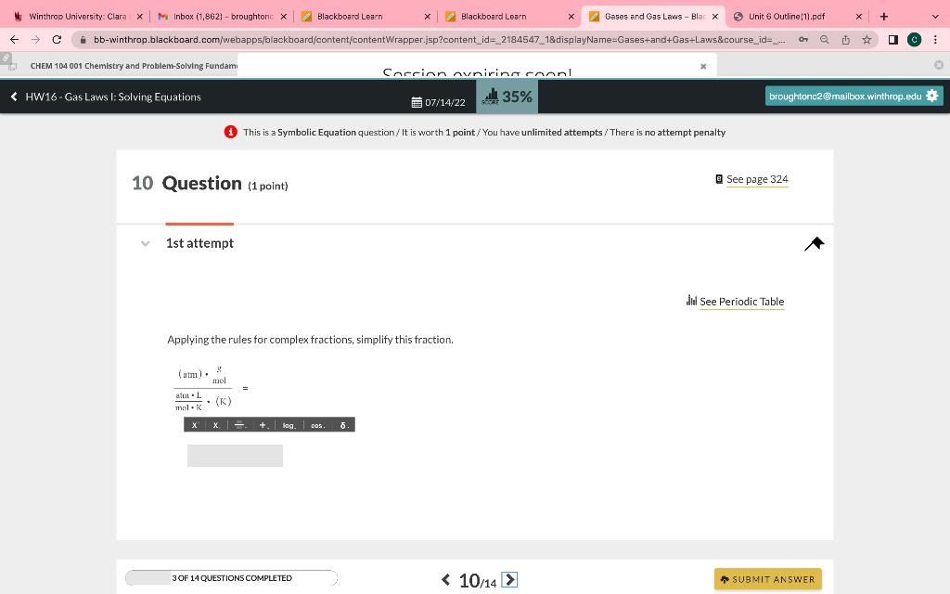Bookmark this page with the star

[867, 39]
